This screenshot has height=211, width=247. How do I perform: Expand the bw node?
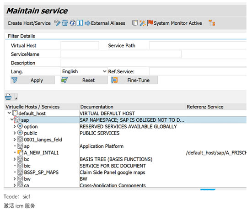pyautogui.click(x=15, y=179)
